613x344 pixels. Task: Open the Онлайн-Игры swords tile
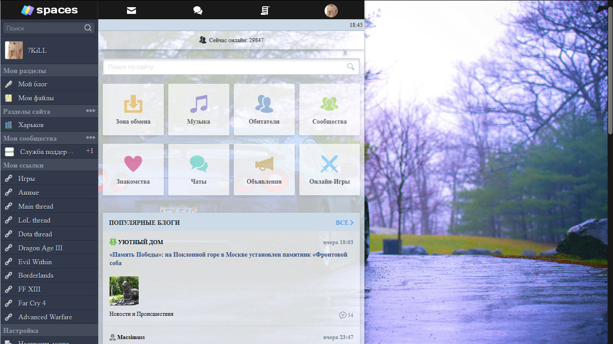tap(330, 170)
